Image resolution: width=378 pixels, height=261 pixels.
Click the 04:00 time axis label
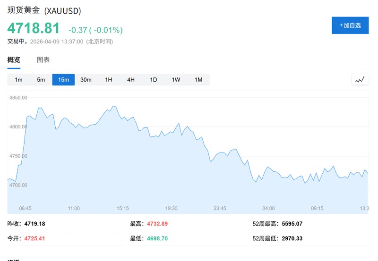point(268,208)
